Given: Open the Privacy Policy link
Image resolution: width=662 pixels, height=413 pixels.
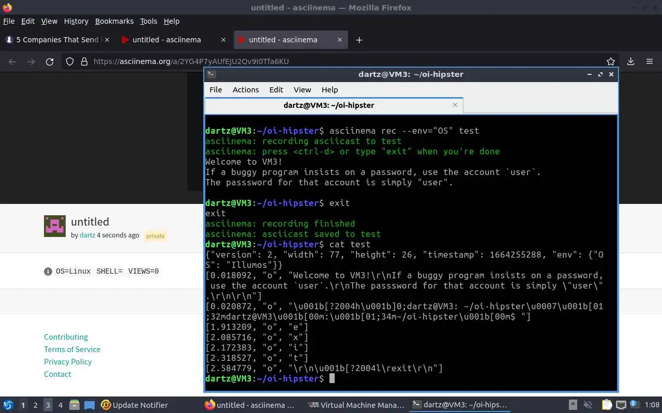Looking at the screenshot, I should [x=68, y=361].
